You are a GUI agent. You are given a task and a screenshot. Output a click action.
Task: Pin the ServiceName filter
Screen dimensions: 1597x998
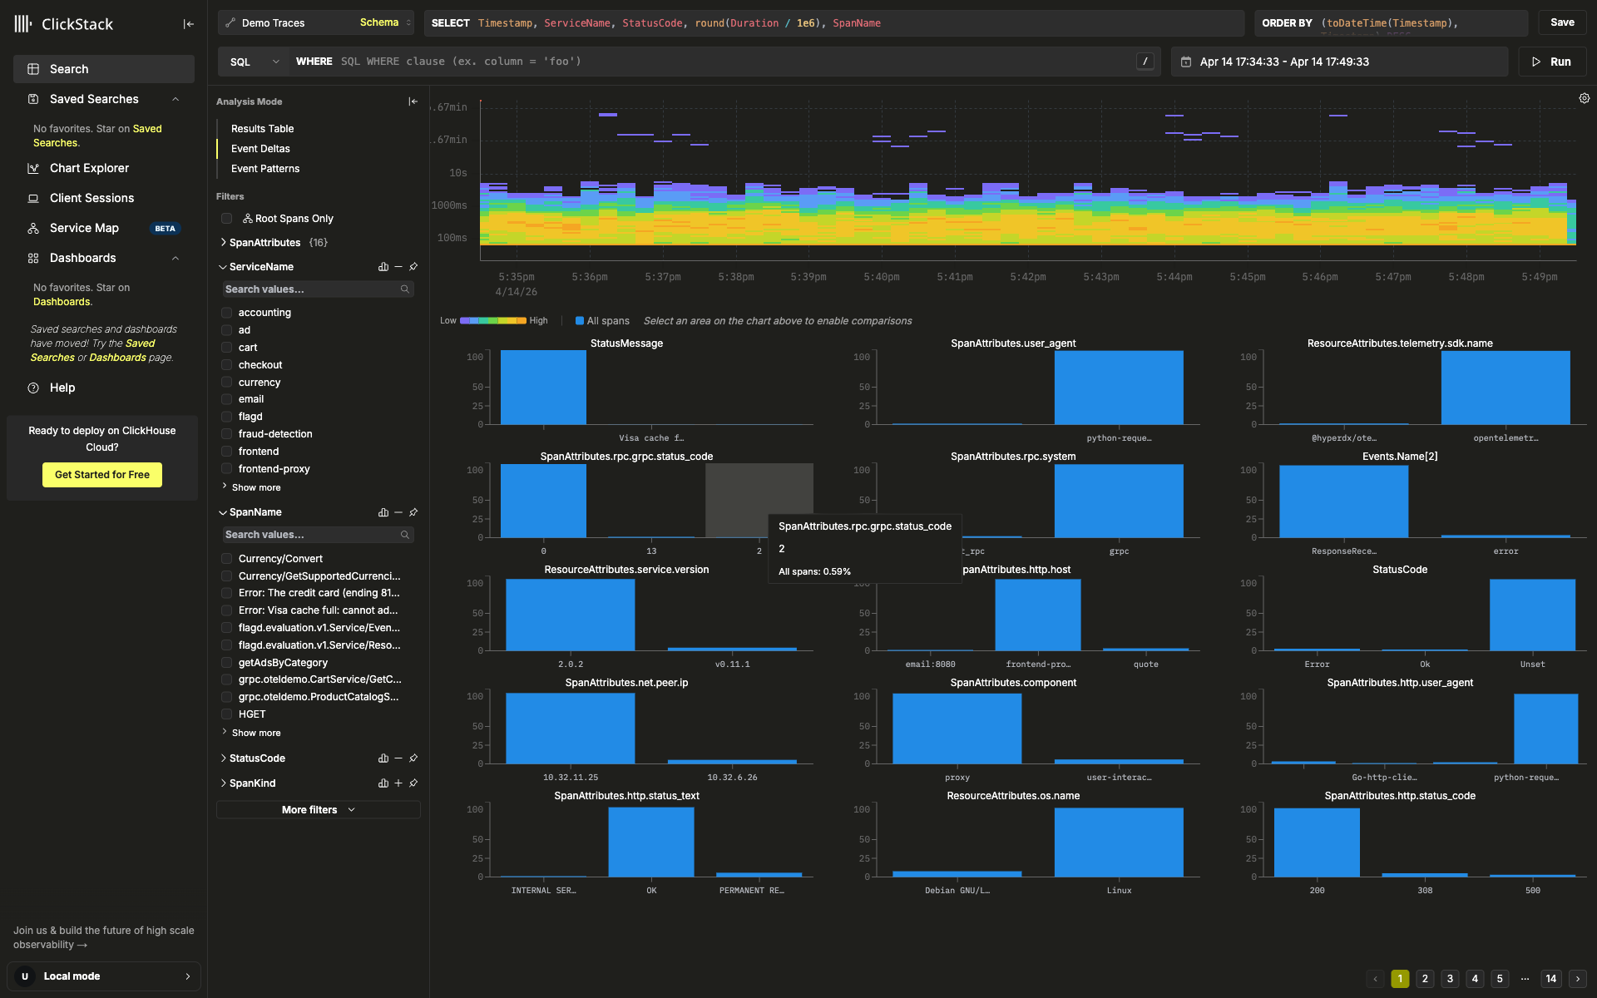click(413, 267)
